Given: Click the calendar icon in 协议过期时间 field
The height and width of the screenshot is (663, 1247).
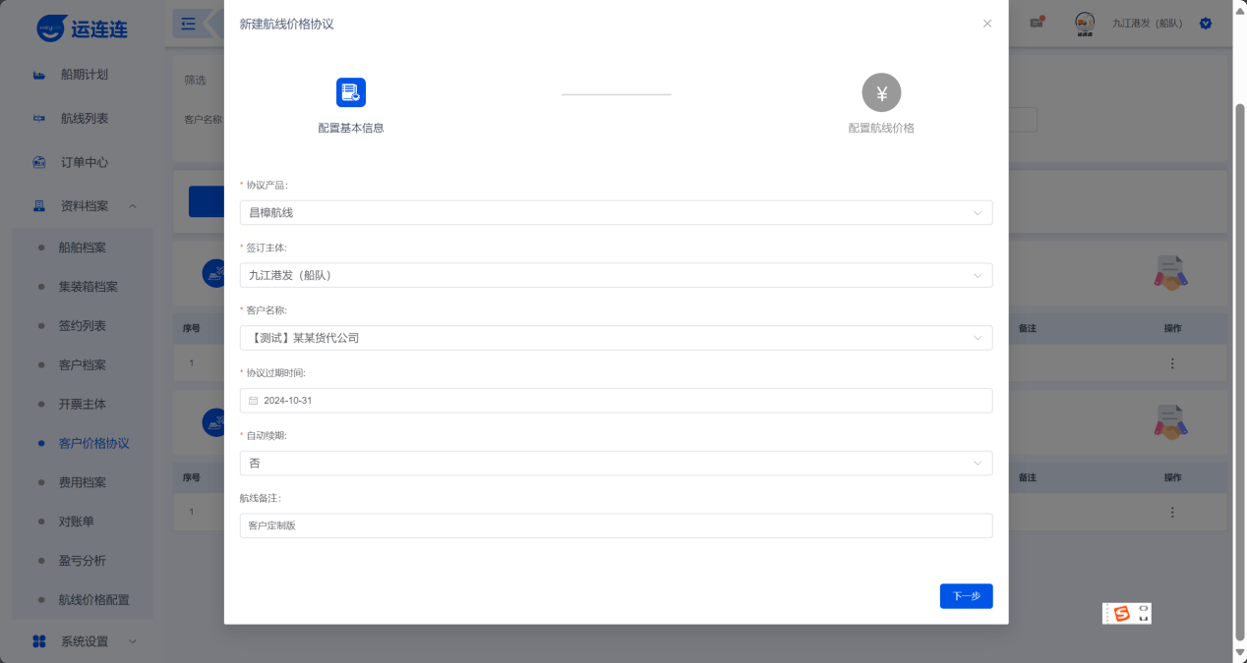Looking at the screenshot, I should [x=253, y=401].
